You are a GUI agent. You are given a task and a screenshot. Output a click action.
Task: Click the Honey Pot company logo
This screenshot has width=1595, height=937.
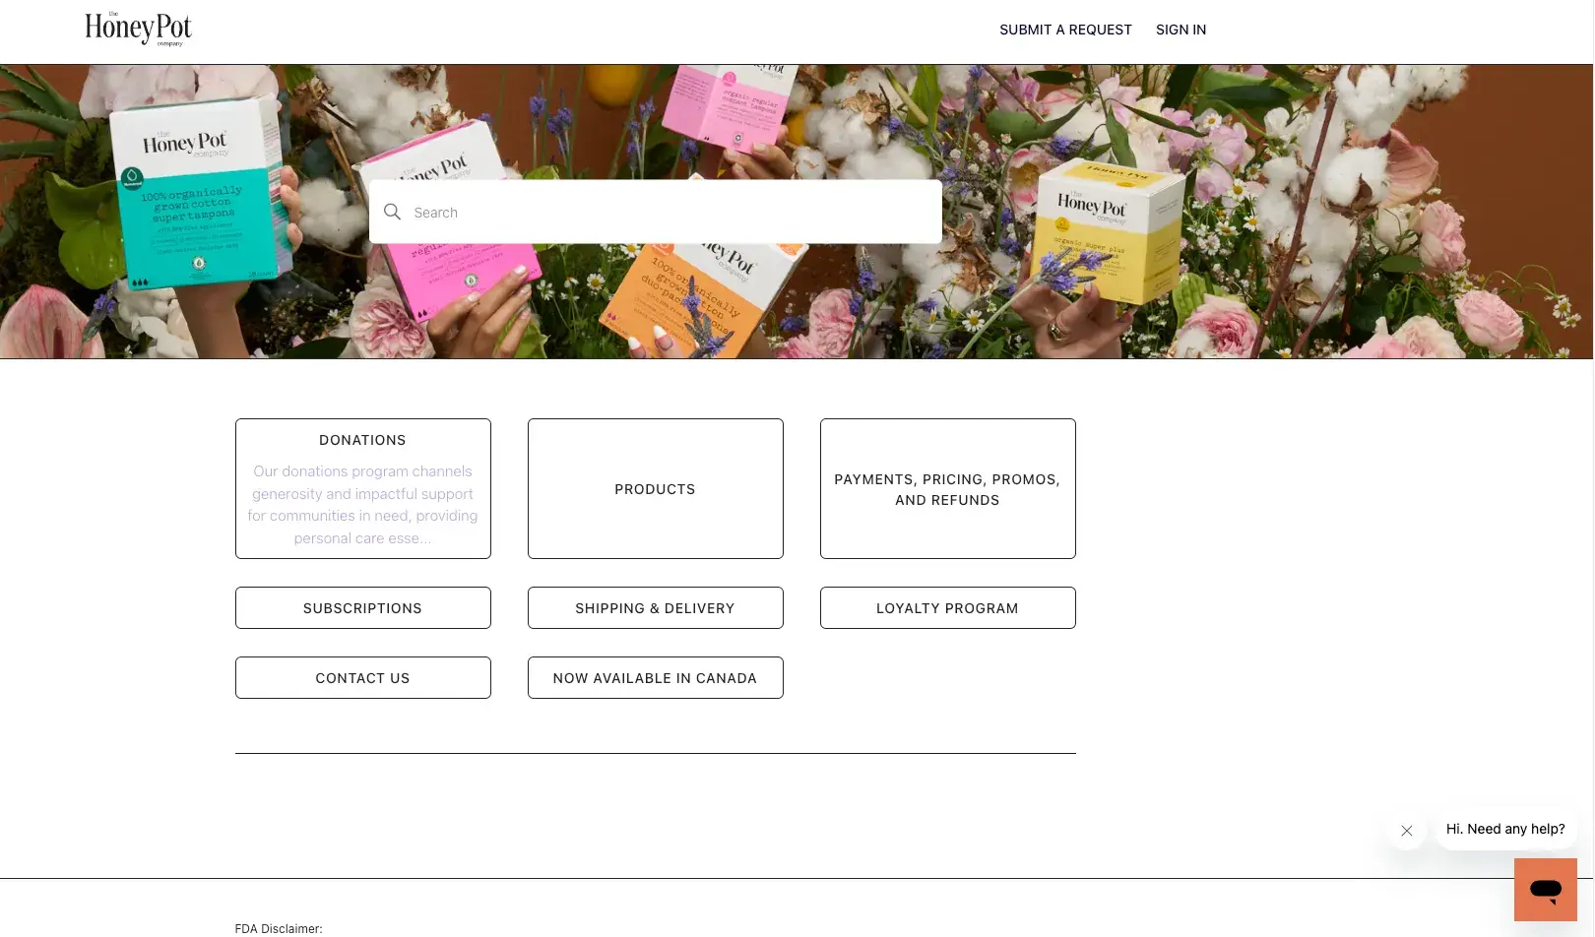click(138, 29)
